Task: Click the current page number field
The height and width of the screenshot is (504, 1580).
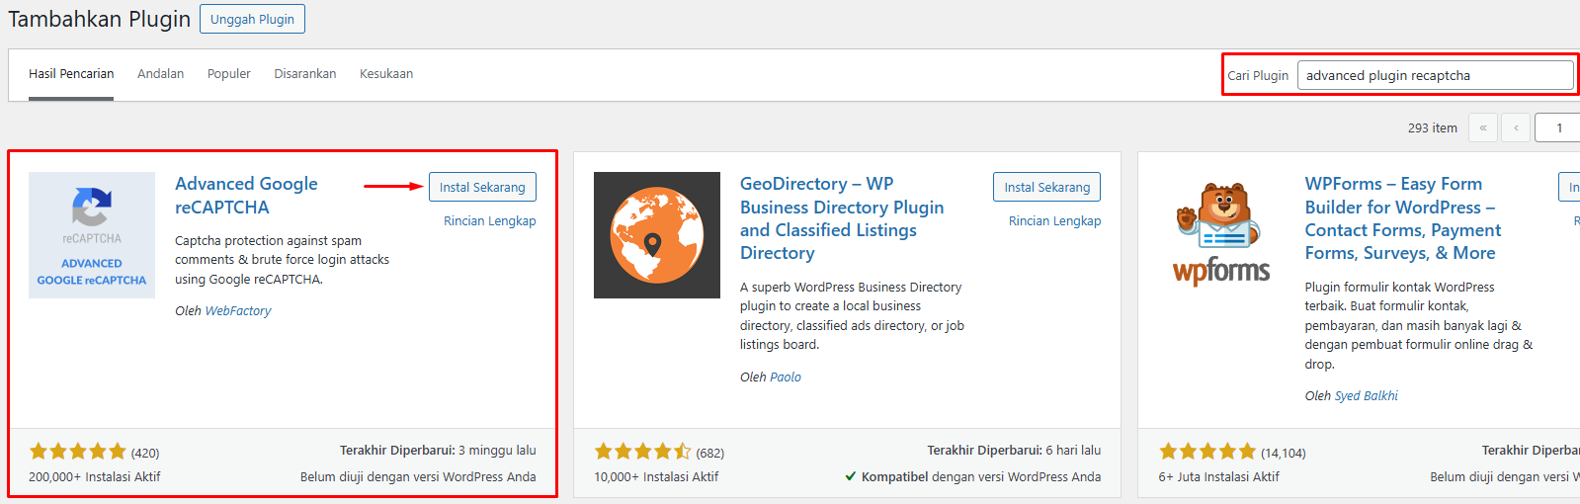Action: point(1557,127)
